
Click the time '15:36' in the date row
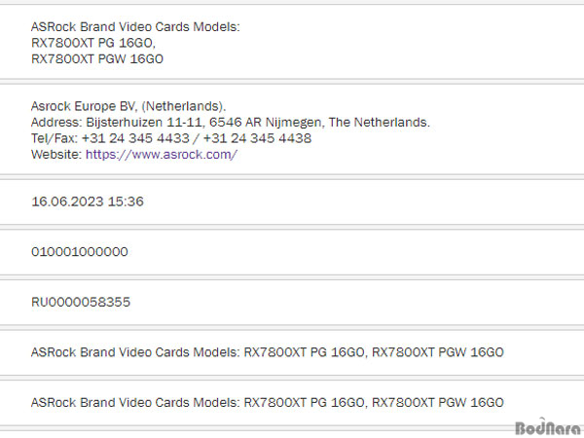126,201
